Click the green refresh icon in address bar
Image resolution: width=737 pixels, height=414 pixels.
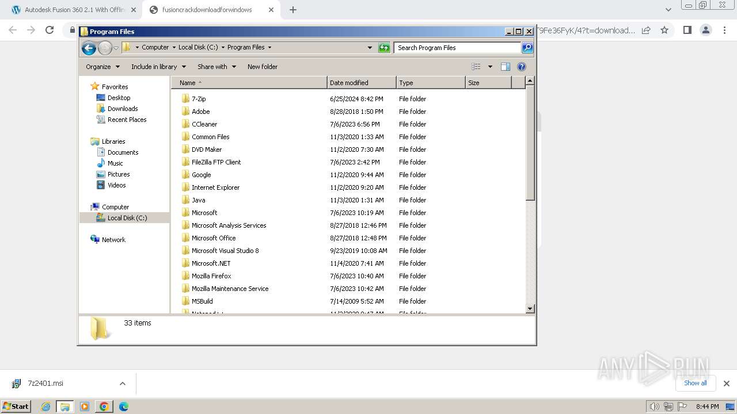pyautogui.click(x=384, y=48)
